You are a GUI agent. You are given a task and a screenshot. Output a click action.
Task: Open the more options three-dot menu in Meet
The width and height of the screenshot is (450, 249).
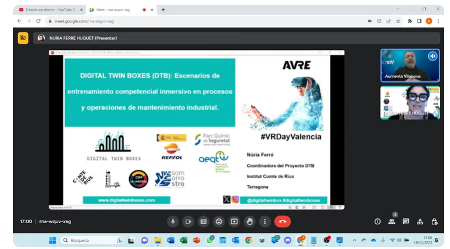[x=264, y=221]
